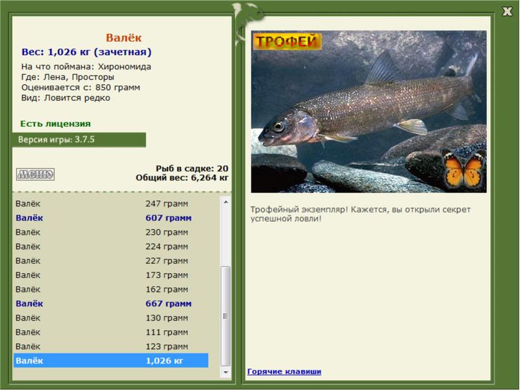Click the На что поймана: Хирономида line
Image resolution: width=520 pixels, height=390 pixels.
tap(86, 67)
